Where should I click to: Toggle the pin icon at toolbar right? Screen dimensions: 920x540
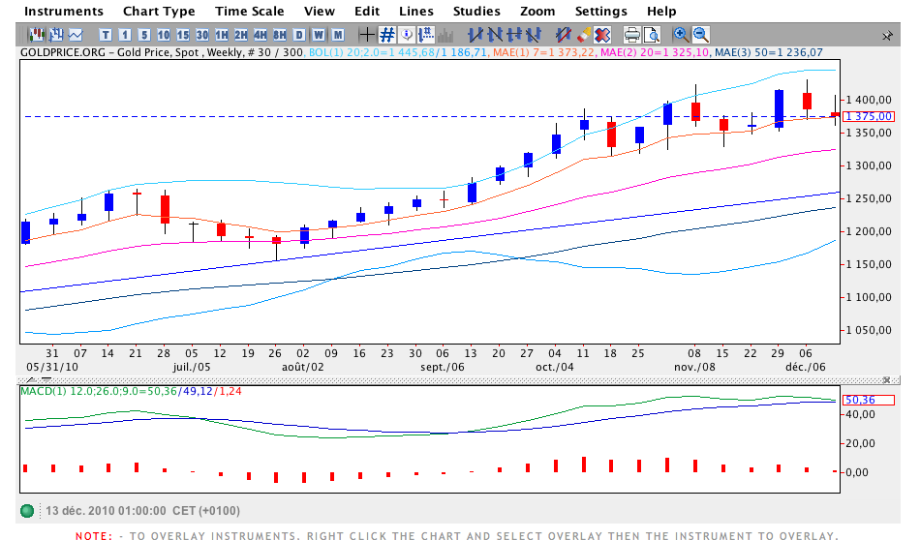tap(887, 35)
